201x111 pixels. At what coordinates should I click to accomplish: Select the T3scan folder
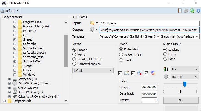tap(28, 66)
